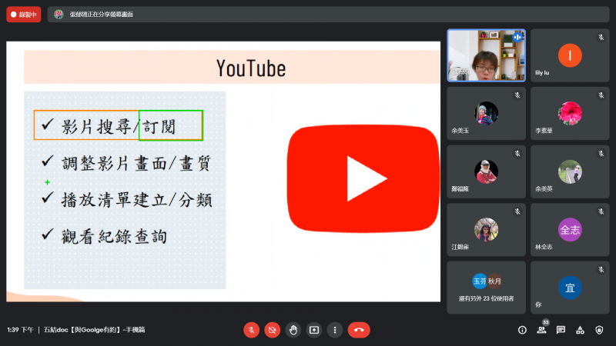Open the activities panel

click(x=580, y=330)
